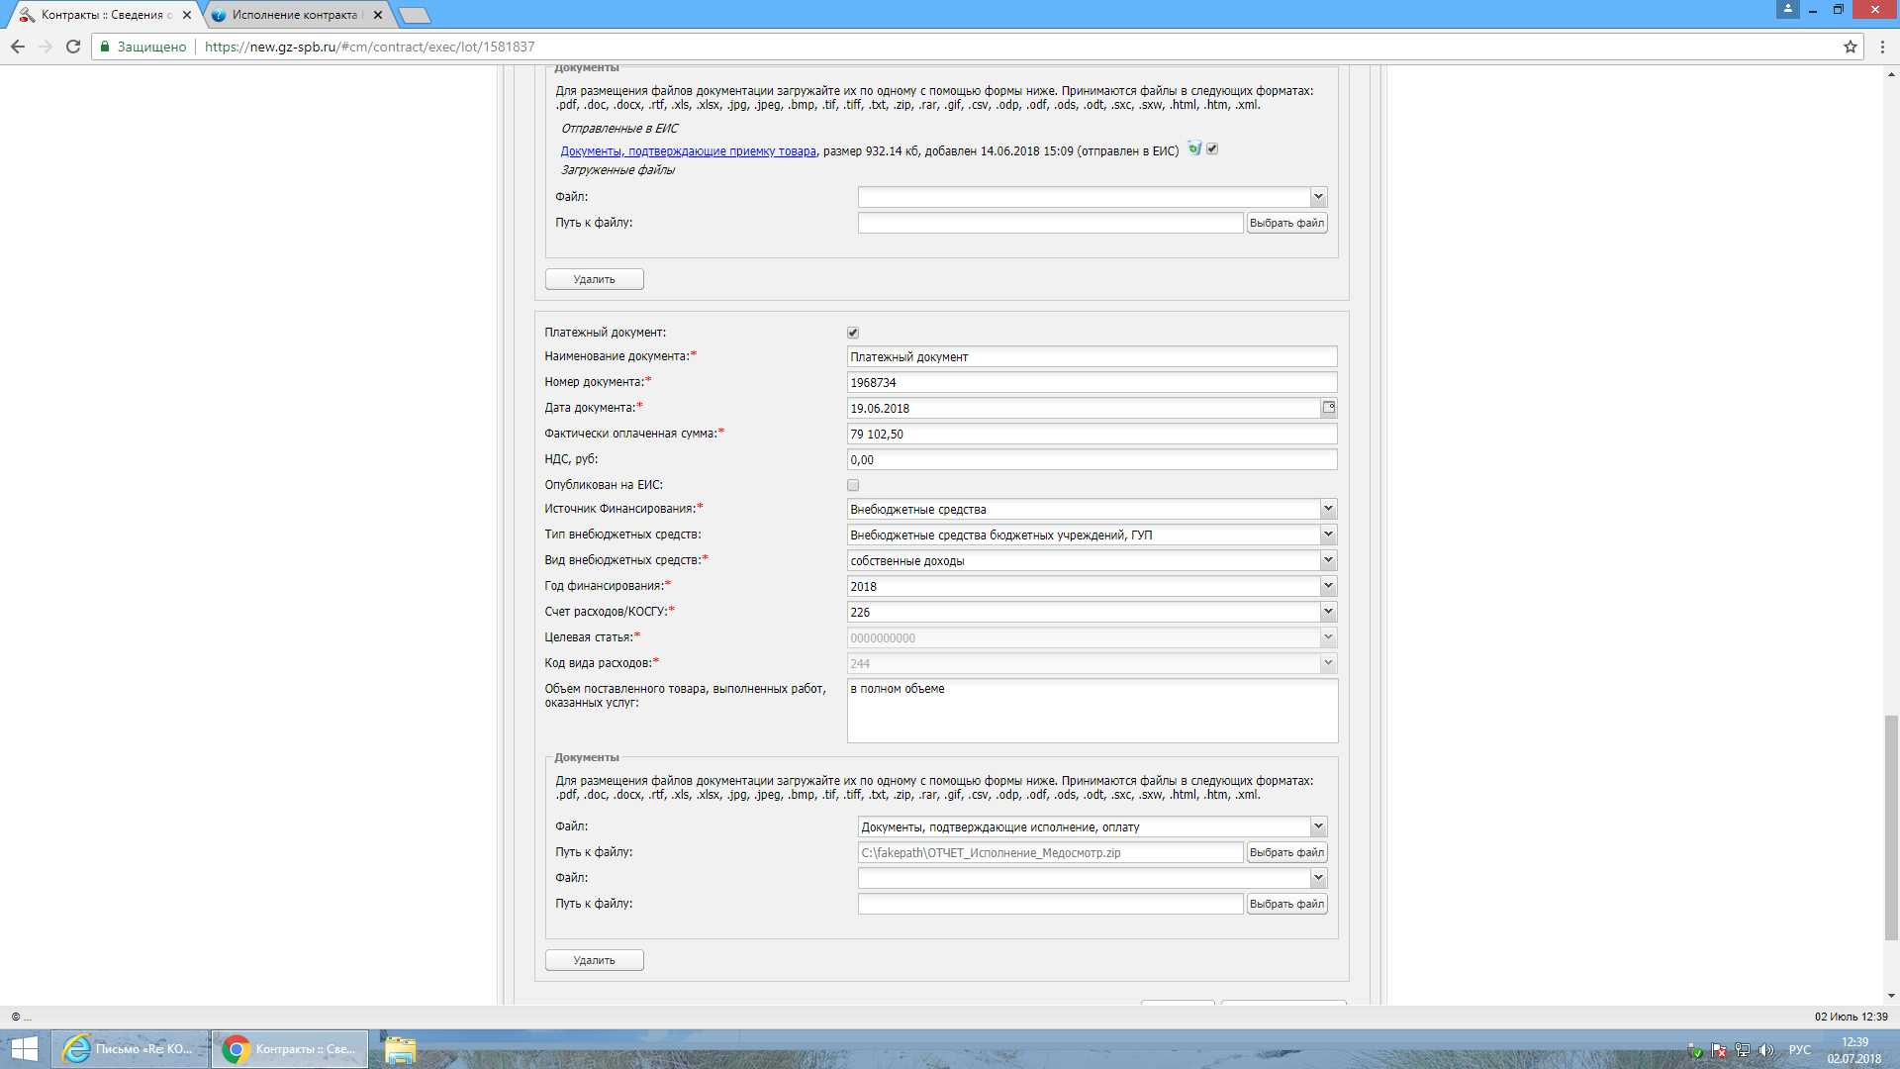Click the calendar icon beside document date
1900x1069 pixels.
(1328, 408)
